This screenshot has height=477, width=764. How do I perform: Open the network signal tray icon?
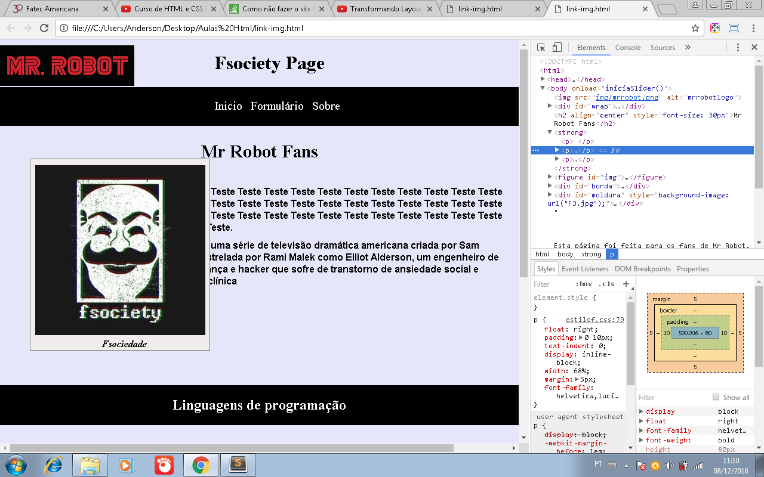(x=698, y=465)
